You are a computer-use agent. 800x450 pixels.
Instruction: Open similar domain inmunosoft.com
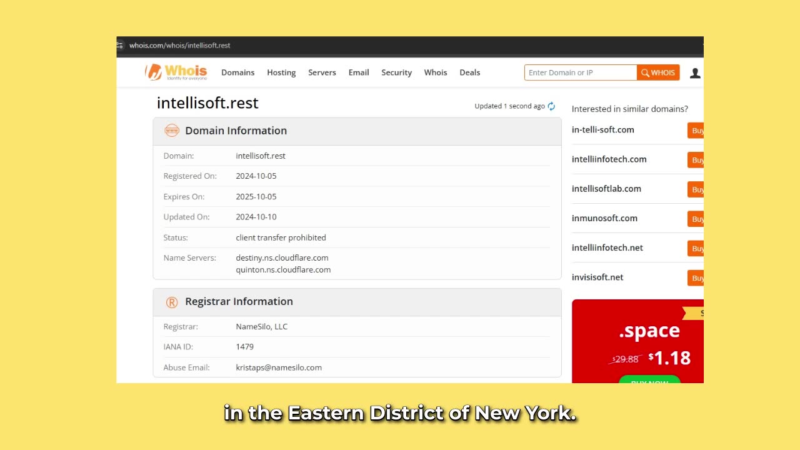pos(604,218)
